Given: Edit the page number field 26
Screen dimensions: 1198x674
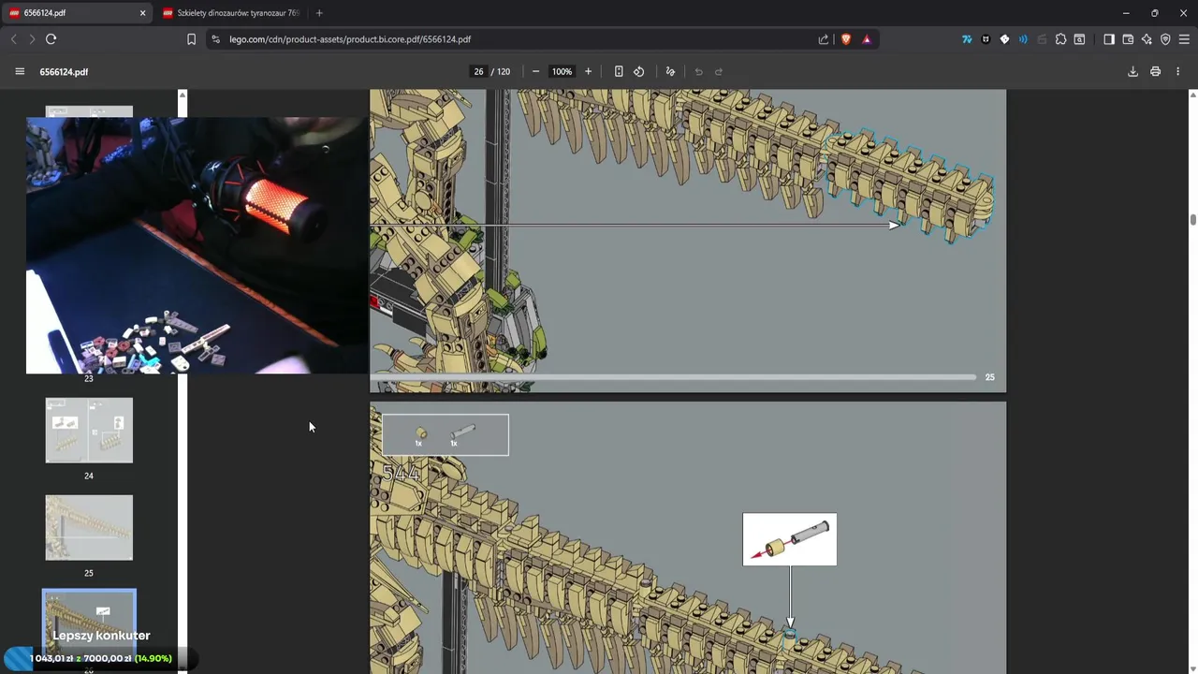Looking at the screenshot, I should [478, 71].
